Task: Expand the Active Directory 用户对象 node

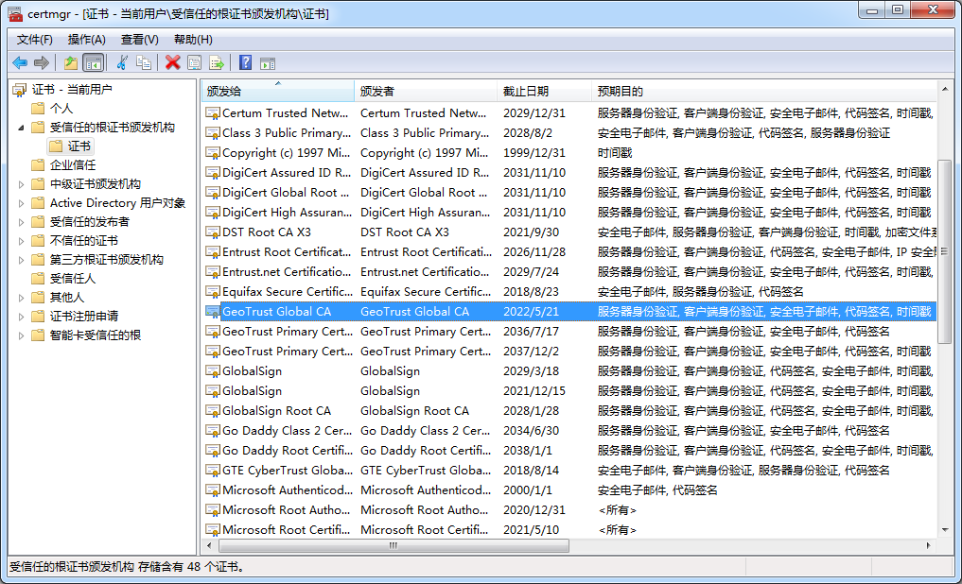Action: tap(22, 203)
